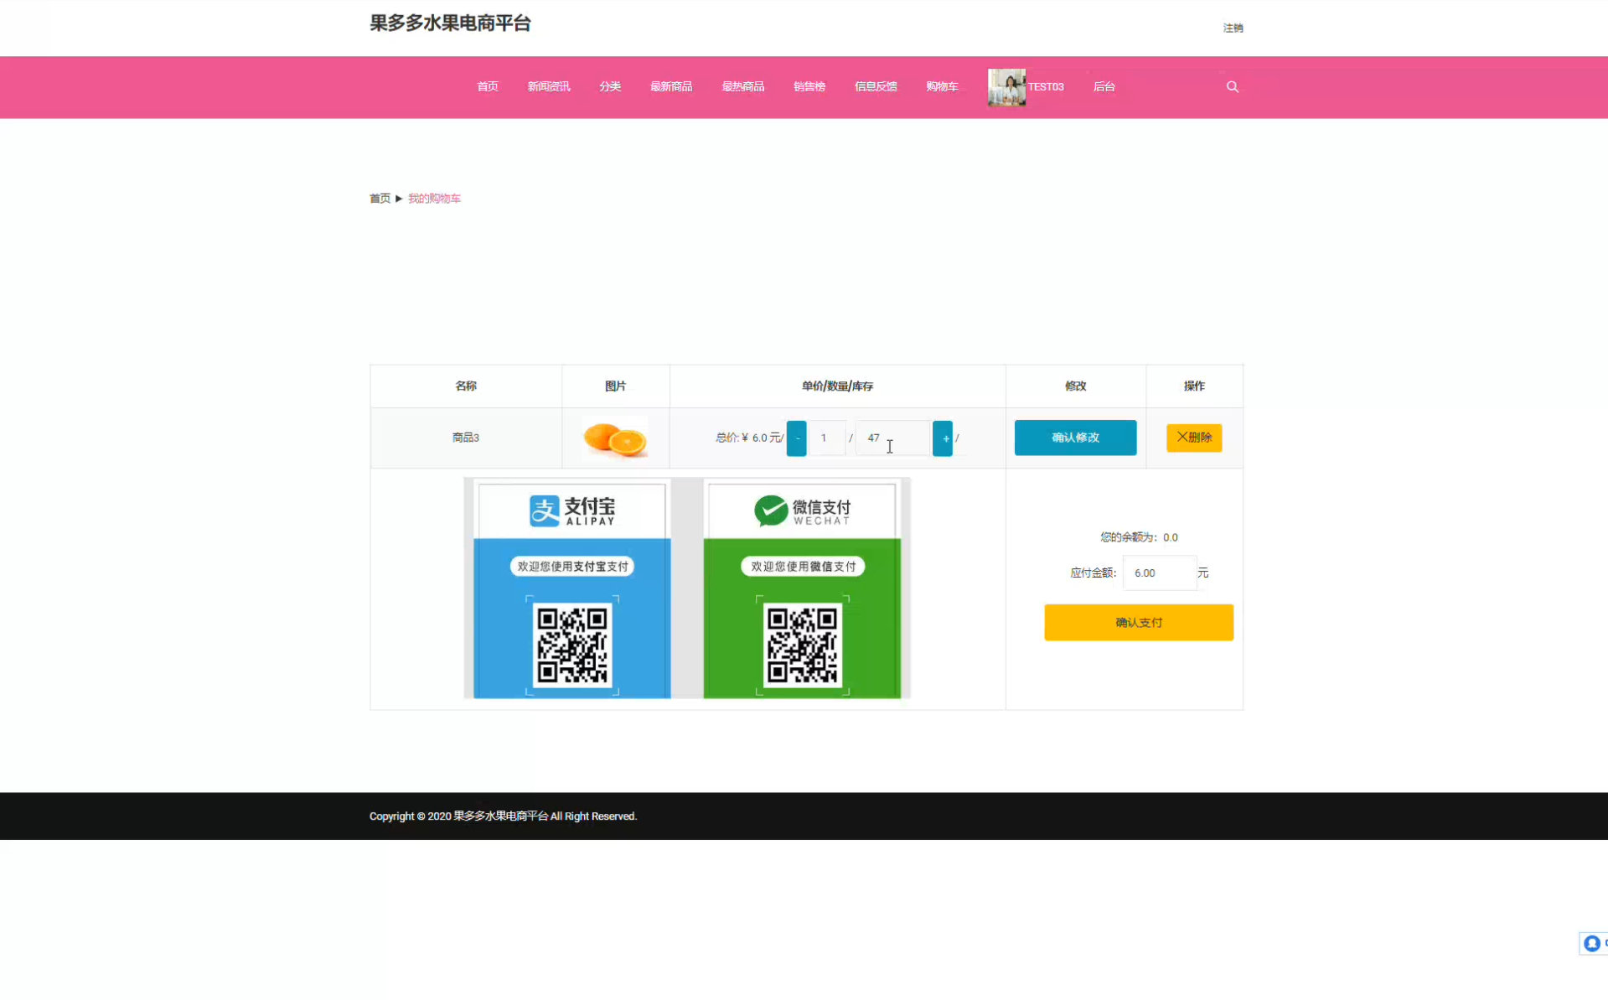Open the 信息反馈 menu item
Screen dimensions: 1608x1000
876,86
